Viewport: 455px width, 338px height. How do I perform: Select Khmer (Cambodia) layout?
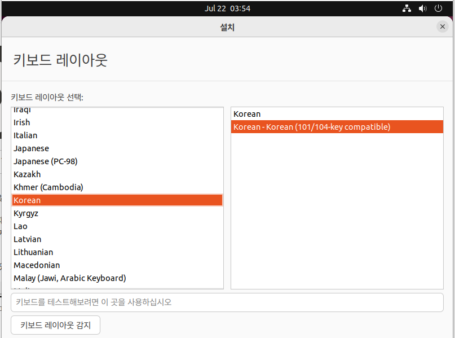coord(117,187)
